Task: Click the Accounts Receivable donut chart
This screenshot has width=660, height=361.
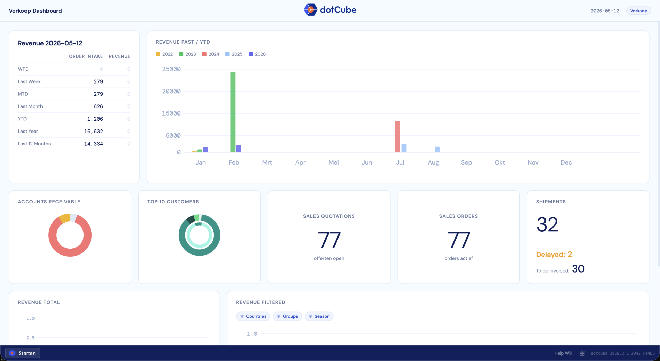Action: click(70, 235)
